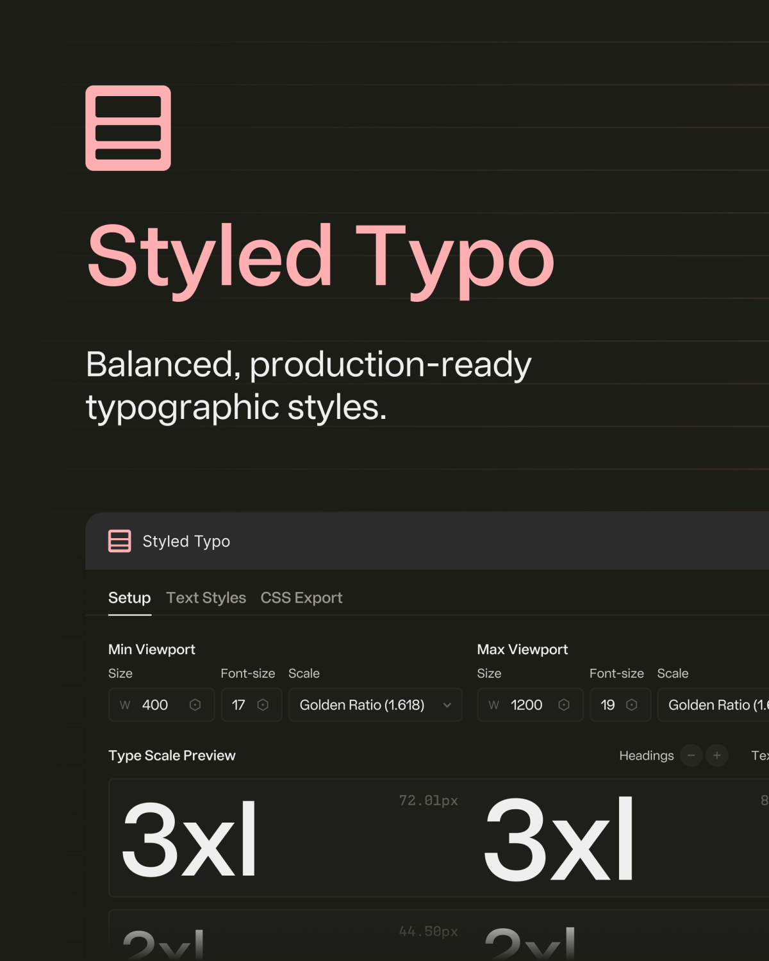Screen dimensions: 769x961
Task: Click the hexagon icon in Max font-size field
Action: (x=632, y=705)
